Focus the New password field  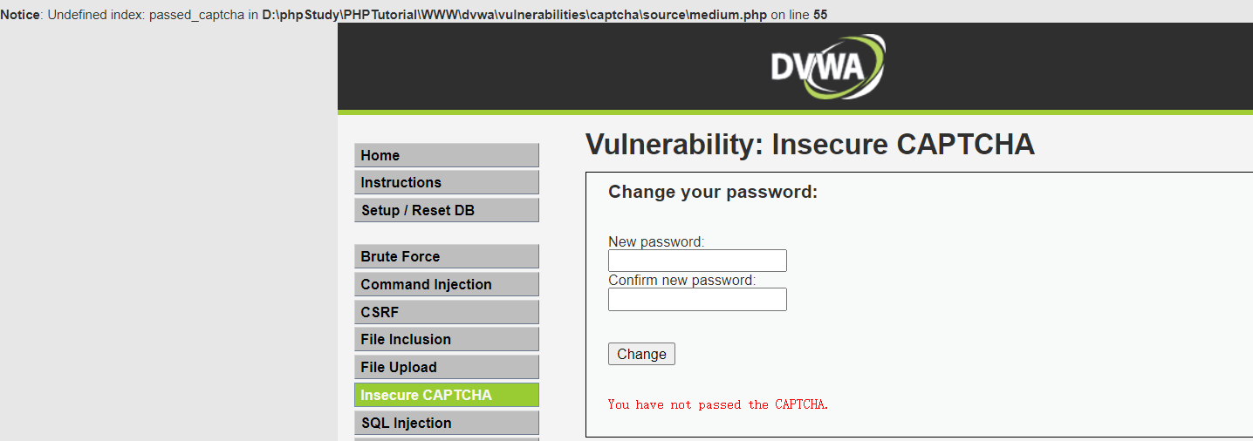click(x=697, y=261)
